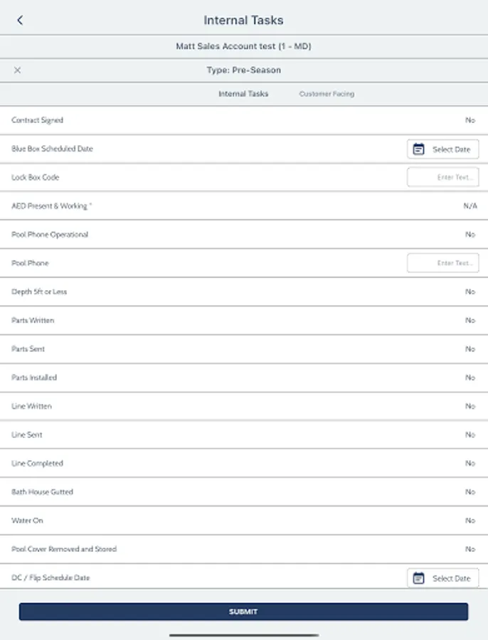Click the X icon beside Type: Pre-Season
Screen dimensions: 488x640
pyautogui.click(x=18, y=70)
